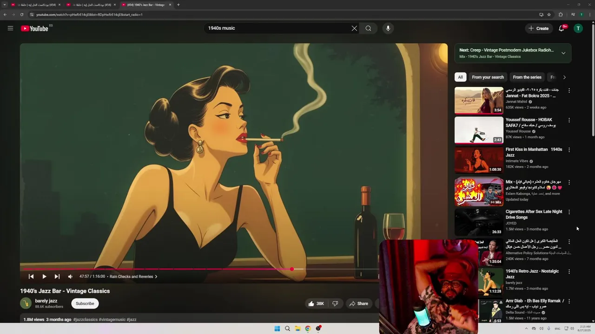Open the taskbar clock showing 2:15 AM
The width and height of the screenshot is (595, 334).
pyautogui.click(x=584, y=328)
